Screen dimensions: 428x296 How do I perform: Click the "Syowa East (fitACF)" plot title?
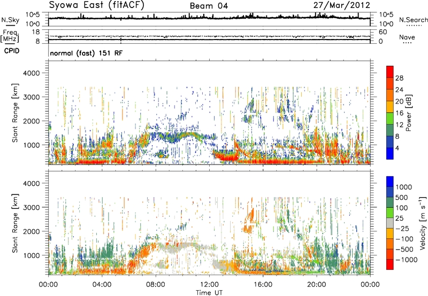pos(97,5)
